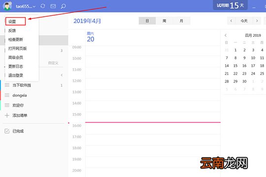
Task: Click previous month arrow in mini calendar
Action: [x=226, y=35]
